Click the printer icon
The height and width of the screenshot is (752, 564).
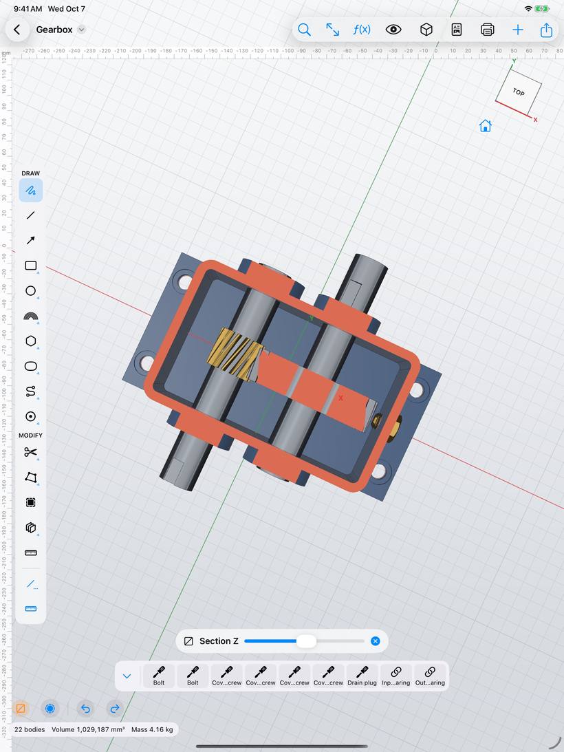[x=487, y=30]
